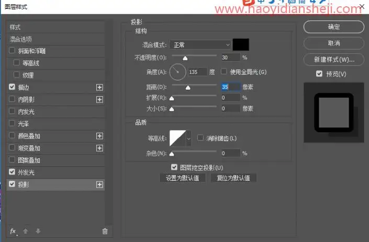The width and height of the screenshot is (369, 242).
Task: Add another 投影 effect with plus icon
Action: tap(99, 185)
